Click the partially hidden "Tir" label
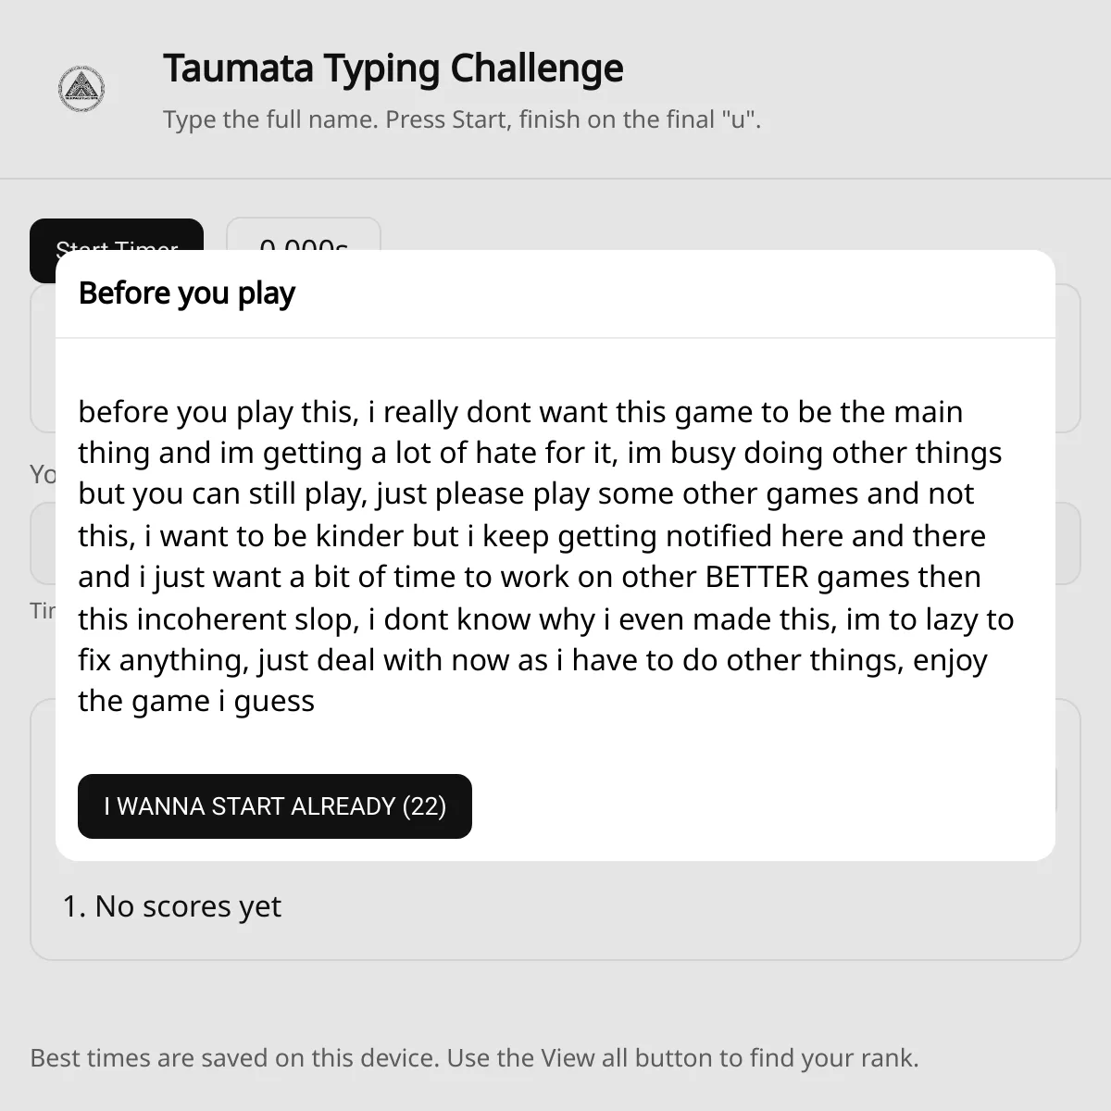Viewport: 1111px width, 1111px height. pyautogui.click(x=43, y=611)
